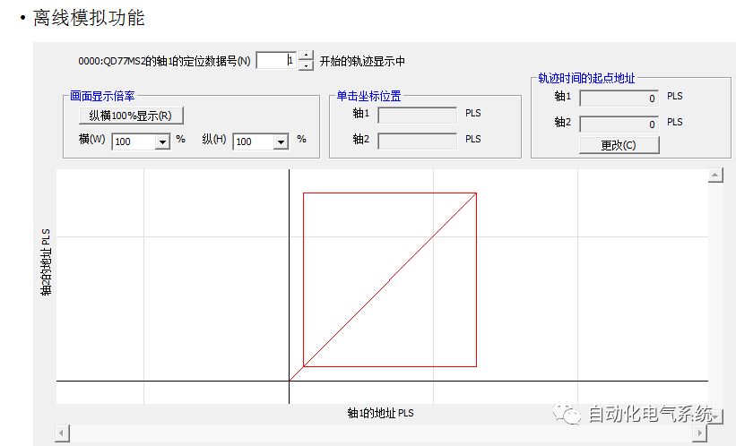736x446 pixels.
Task: Click 轴1 field under 轨迹时间的起点地址
Action: [x=619, y=98]
